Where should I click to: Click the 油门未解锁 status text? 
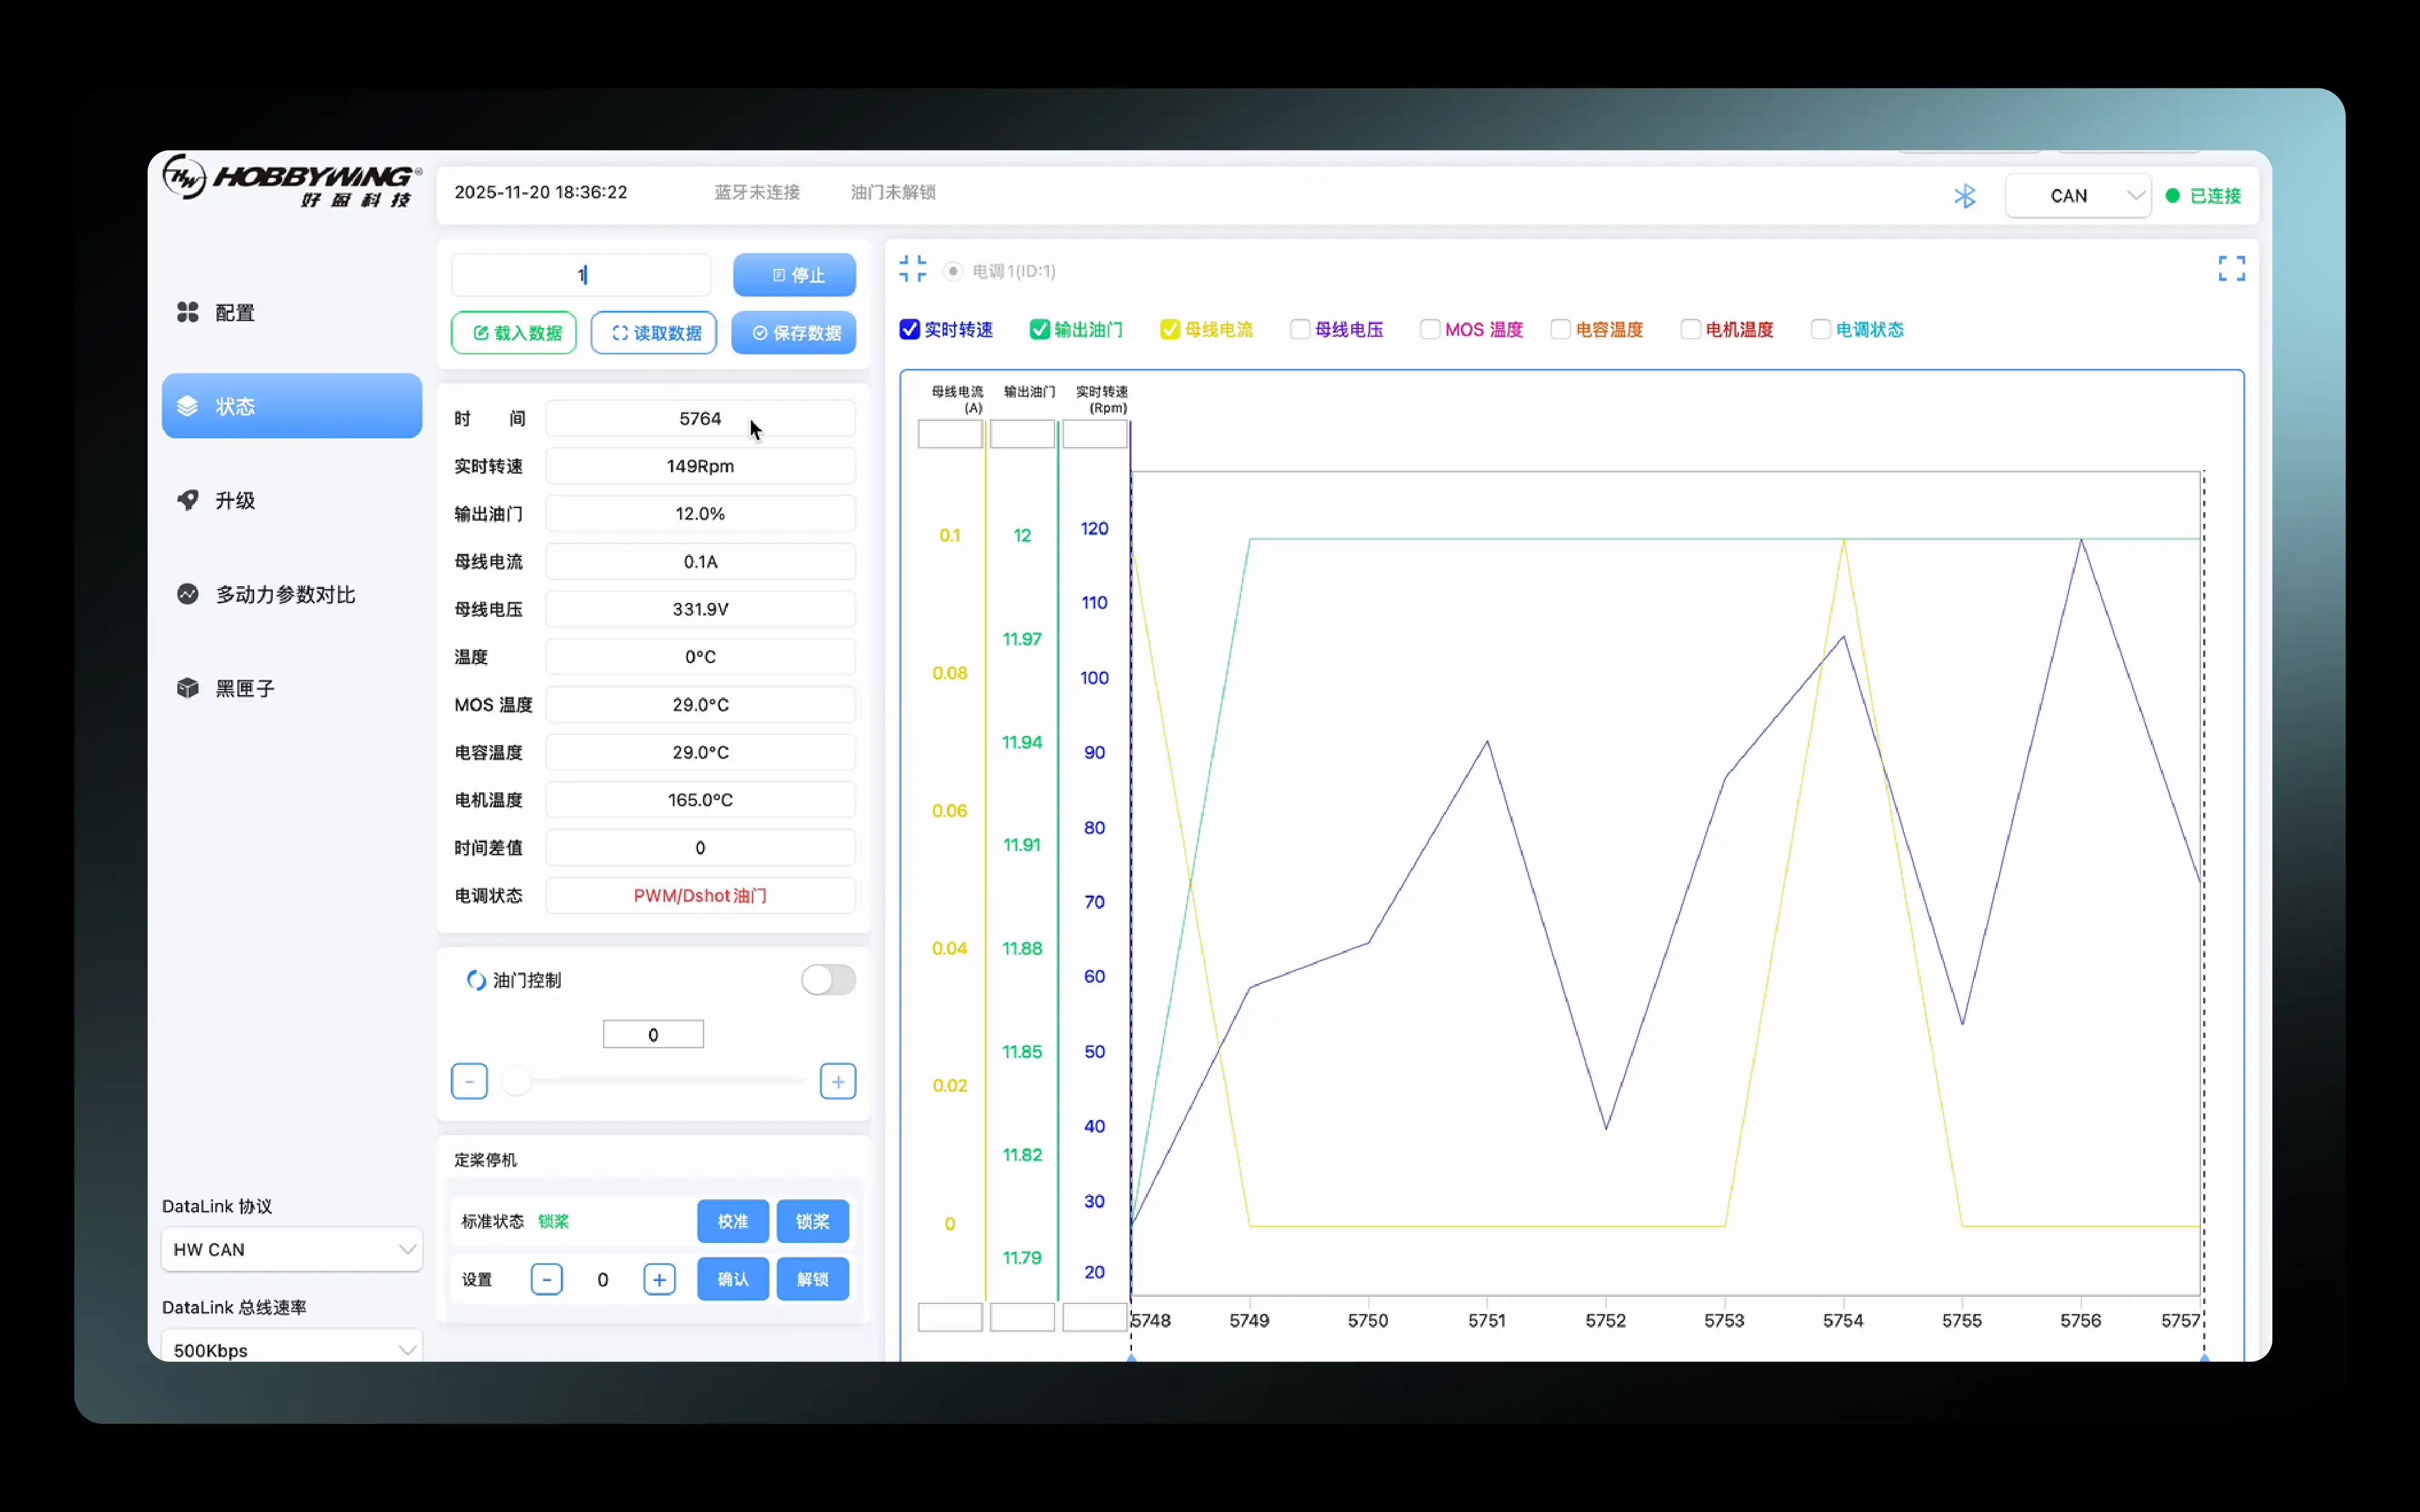pyautogui.click(x=893, y=192)
